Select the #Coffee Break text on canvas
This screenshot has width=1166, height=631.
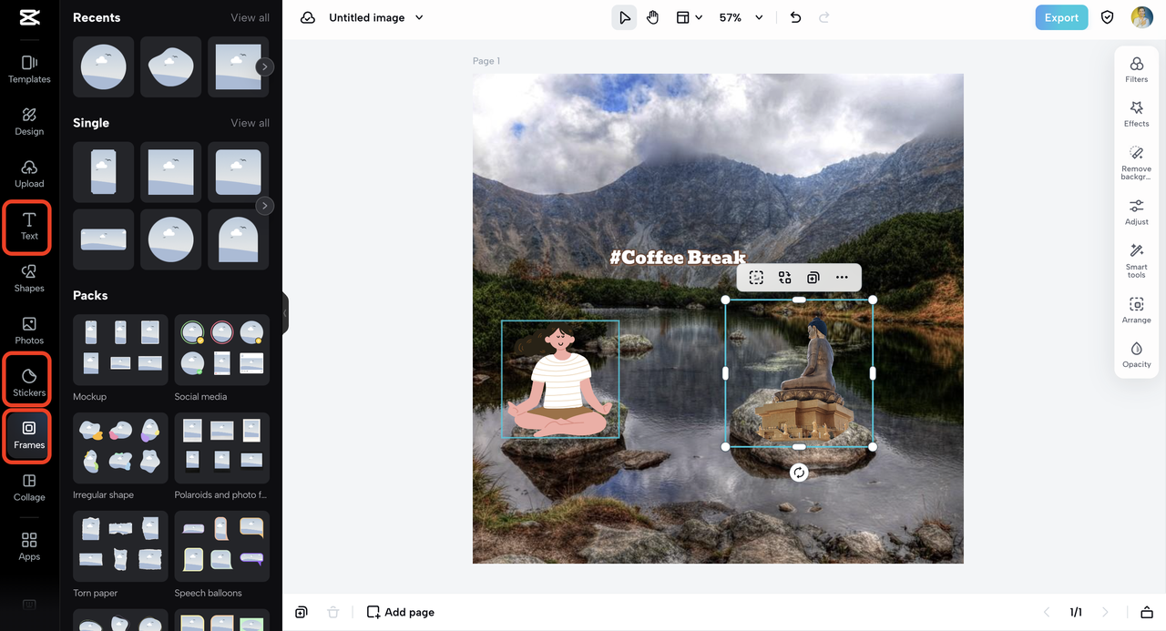678,258
